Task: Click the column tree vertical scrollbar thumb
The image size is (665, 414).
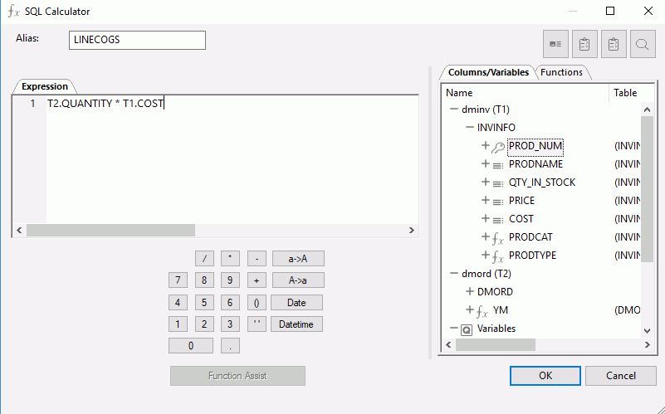Action: (x=647, y=189)
